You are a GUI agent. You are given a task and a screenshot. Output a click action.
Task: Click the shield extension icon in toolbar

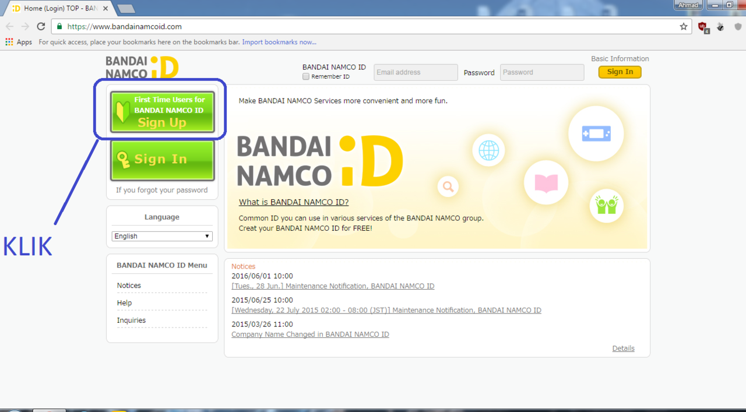pyautogui.click(x=738, y=27)
